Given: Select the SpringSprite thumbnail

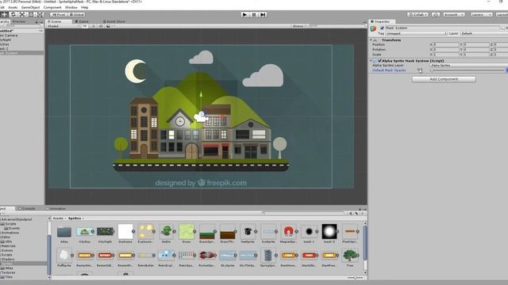Looking at the screenshot, I should 268,255.
